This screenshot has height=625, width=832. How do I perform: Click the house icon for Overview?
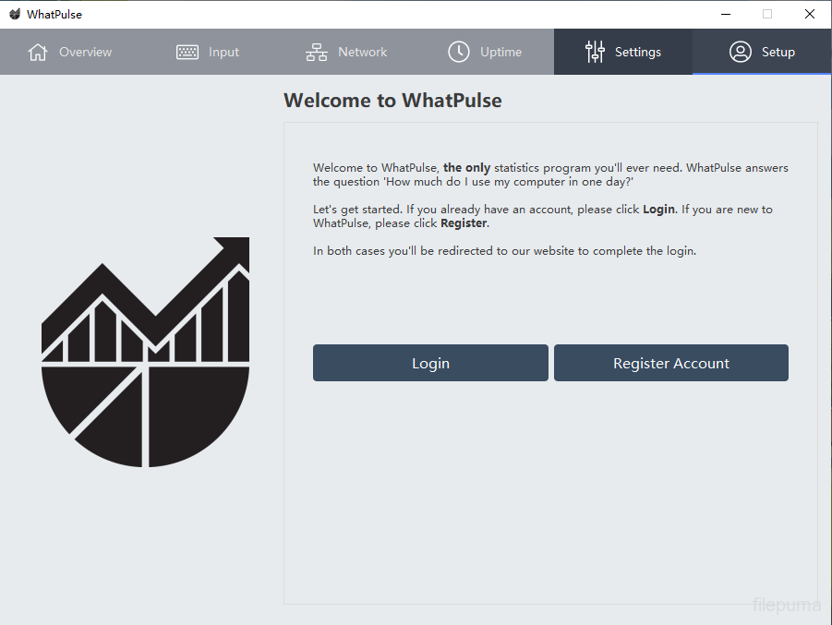[38, 53]
